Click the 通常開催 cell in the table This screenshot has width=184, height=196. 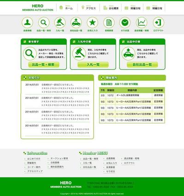click(158, 95)
